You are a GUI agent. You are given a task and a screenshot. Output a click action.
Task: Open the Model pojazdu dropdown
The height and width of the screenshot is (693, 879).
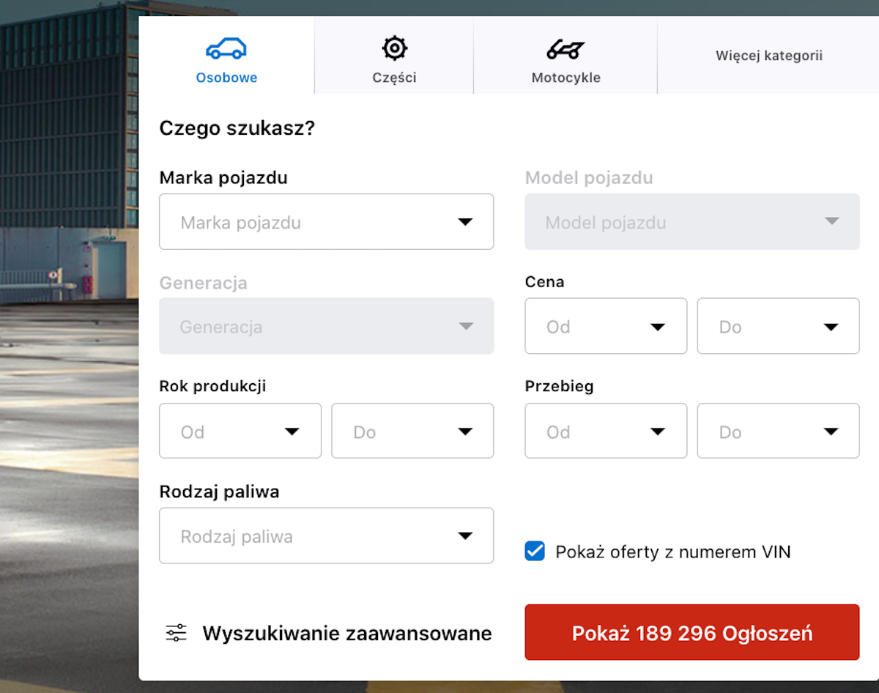(691, 221)
